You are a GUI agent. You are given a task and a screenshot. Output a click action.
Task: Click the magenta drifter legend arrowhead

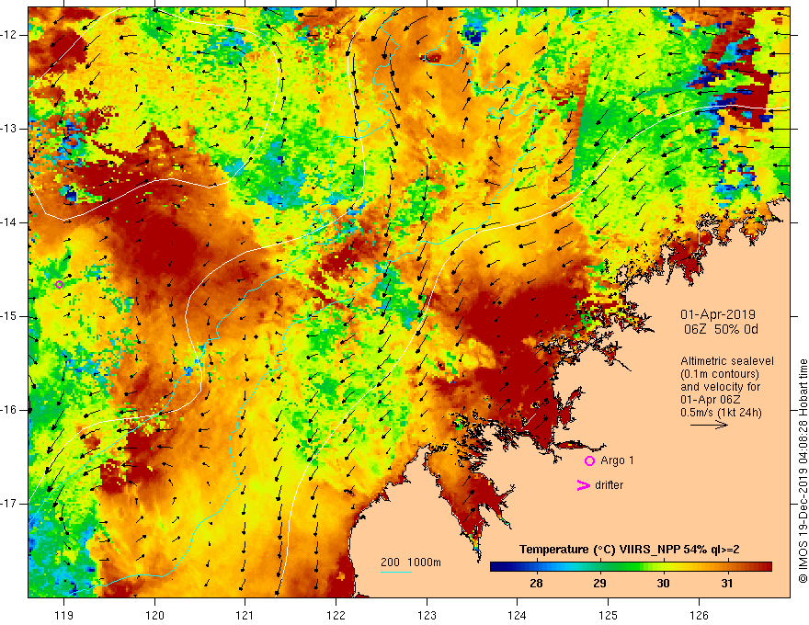pyautogui.click(x=584, y=484)
